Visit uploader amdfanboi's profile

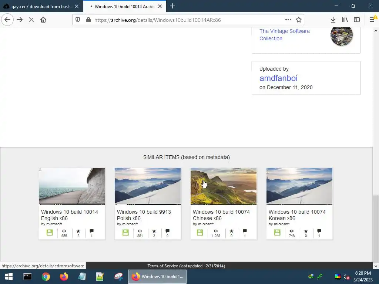click(x=278, y=78)
